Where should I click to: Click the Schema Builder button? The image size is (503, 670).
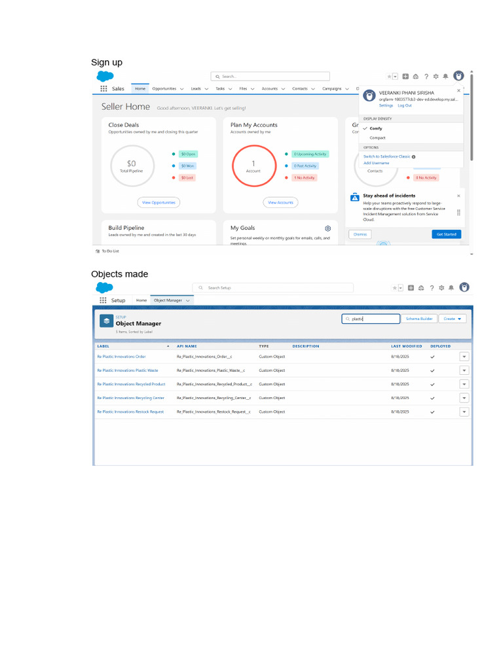tap(419, 319)
